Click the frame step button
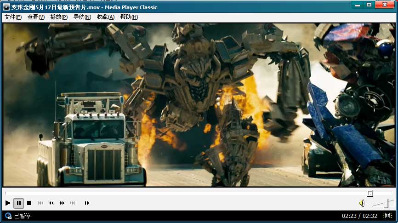The image size is (398, 223). click(87, 203)
